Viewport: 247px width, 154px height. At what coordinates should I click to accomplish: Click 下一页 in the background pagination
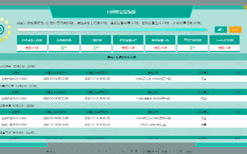134,152
